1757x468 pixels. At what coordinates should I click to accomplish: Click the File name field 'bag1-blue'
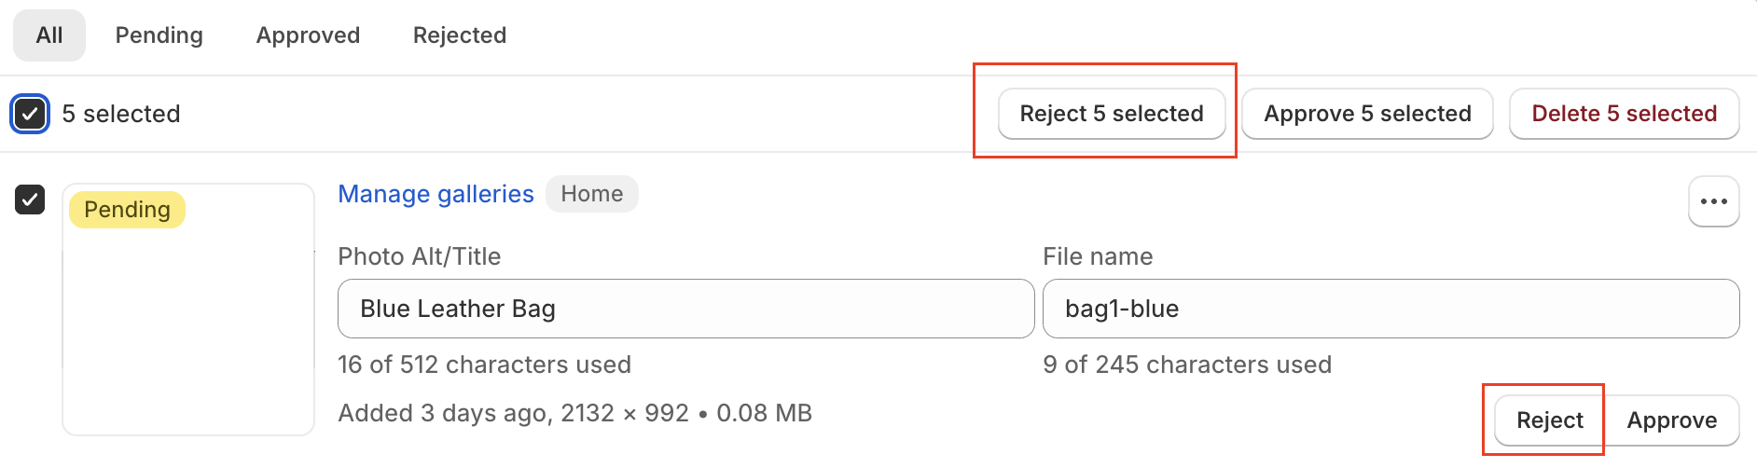[1390, 309]
